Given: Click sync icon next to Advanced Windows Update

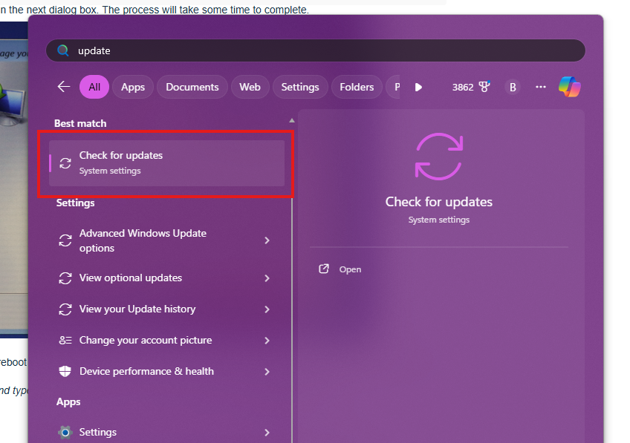Looking at the screenshot, I should (65, 240).
